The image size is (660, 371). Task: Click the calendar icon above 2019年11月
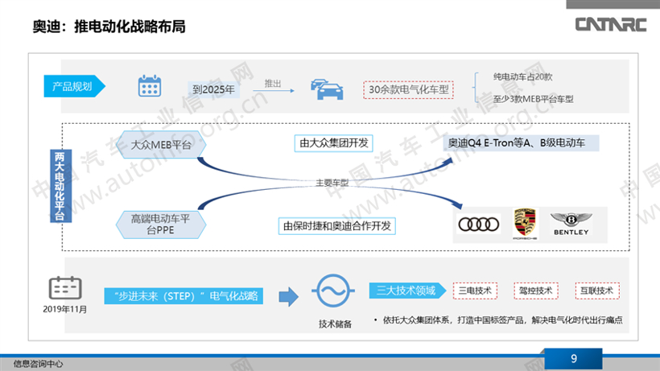click(64, 287)
